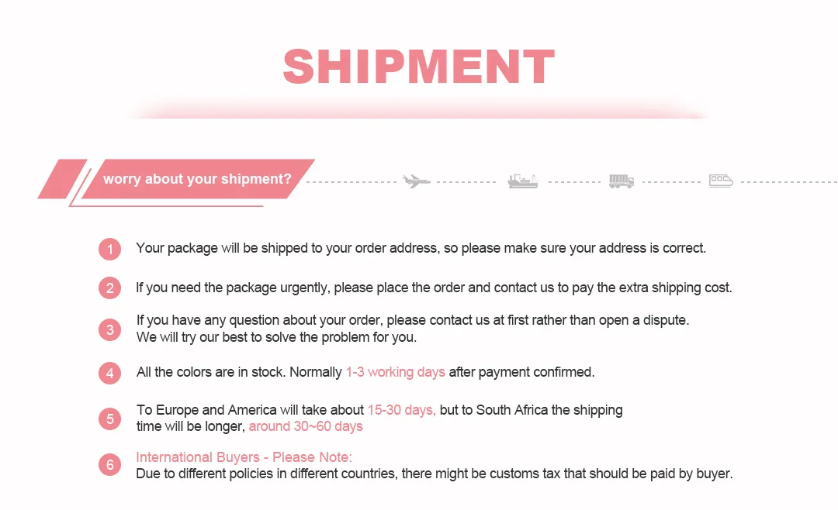This screenshot has width=838, height=510.
Task: Click the train icon
Action: point(721,181)
